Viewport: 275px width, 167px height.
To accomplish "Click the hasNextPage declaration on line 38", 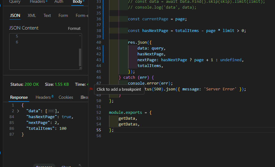I will pos(187,30).
